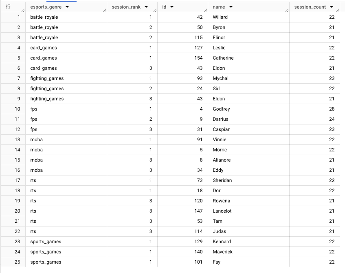The image size is (345, 273).
Task: Select the name cell containing Willard
Action: [220, 17]
